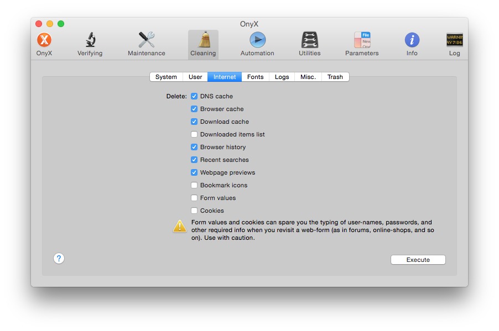
Task: Uncheck the Recent searches checkbox
Action: (194, 160)
